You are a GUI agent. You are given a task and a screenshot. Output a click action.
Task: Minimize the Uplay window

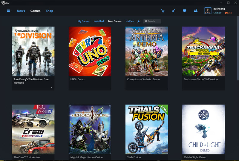(x=221, y=3)
